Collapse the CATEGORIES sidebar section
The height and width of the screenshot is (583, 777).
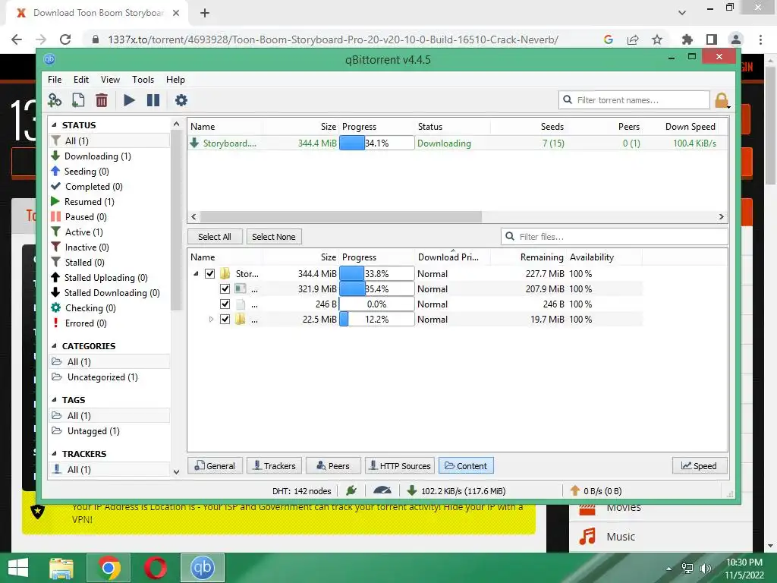[54, 346]
